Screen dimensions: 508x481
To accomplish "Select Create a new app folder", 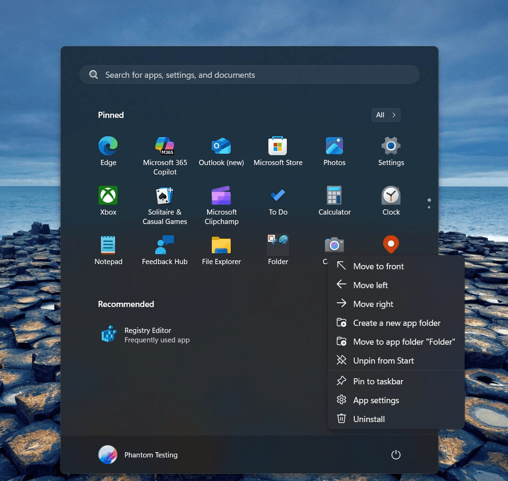I will pos(396,323).
